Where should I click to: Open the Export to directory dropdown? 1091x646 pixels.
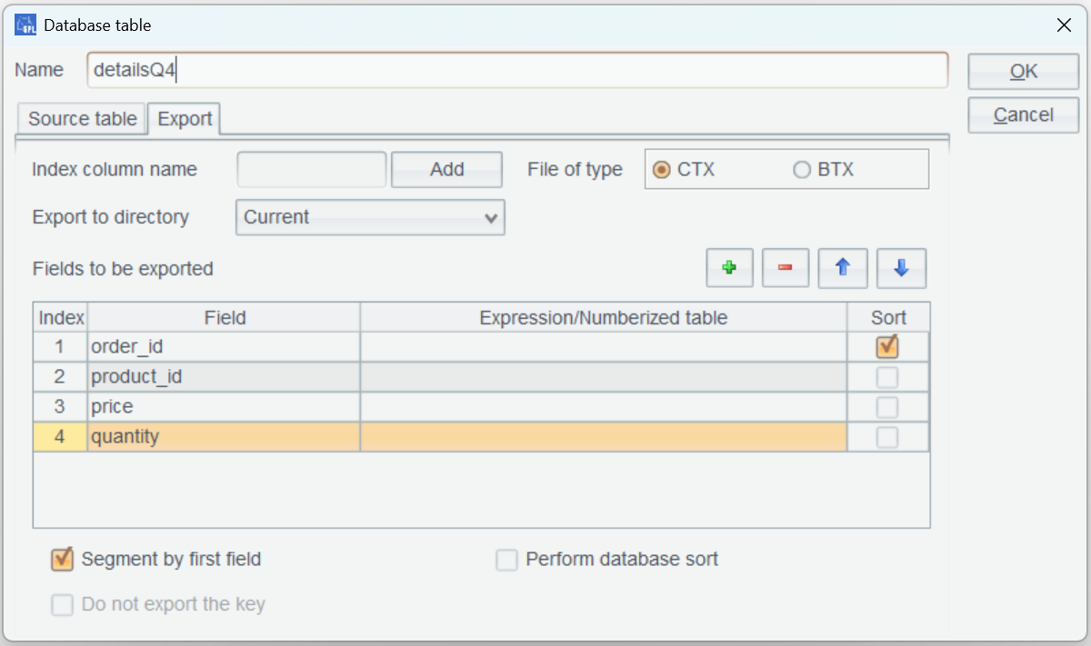370,217
